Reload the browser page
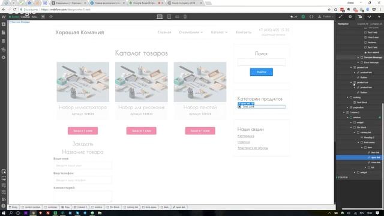Image resolution: width=384 pixels, height=216 pixels. [14, 10]
